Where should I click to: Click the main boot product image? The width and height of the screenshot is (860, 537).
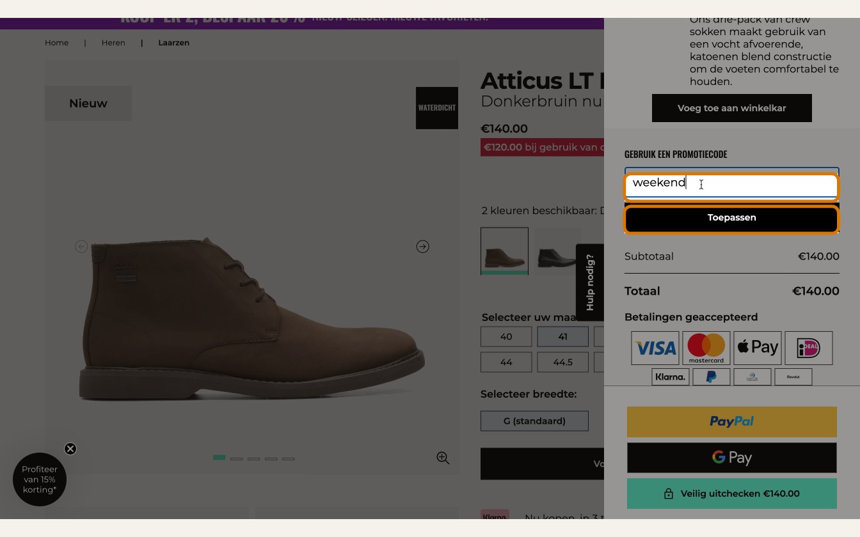pos(251,320)
